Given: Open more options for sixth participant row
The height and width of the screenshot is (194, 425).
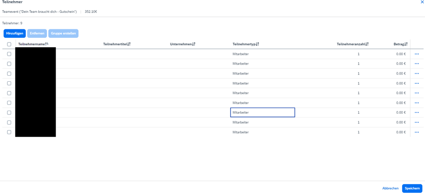Looking at the screenshot, I should coord(416,103).
